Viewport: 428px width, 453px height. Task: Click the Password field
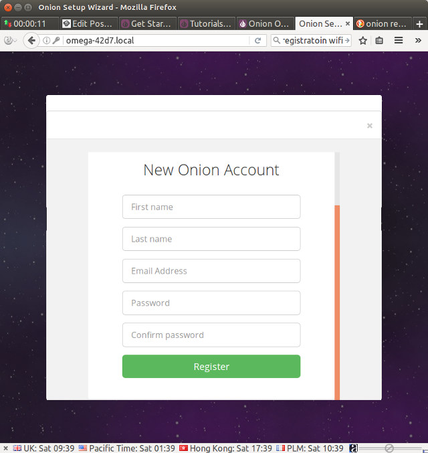coord(211,302)
